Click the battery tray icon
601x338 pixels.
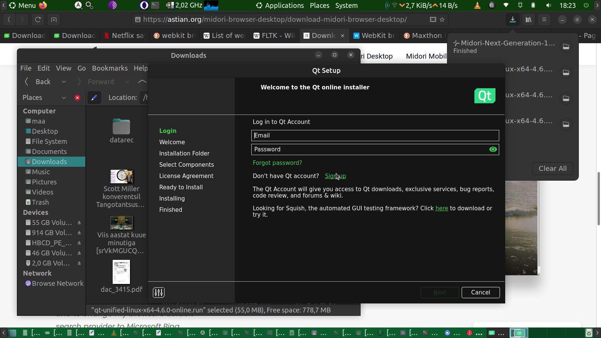[533, 5]
